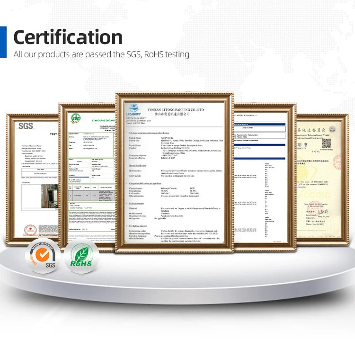Click the round emblem atop the Chinese certificate
This screenshot has height=341, width=355.
pyautogui.click(x=332, y=130)
